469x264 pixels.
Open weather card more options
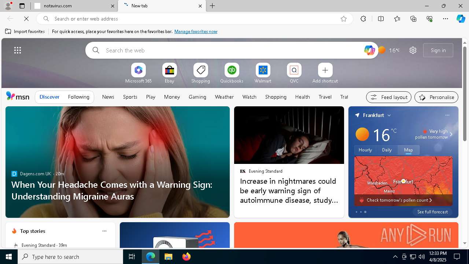click(447, 115)
